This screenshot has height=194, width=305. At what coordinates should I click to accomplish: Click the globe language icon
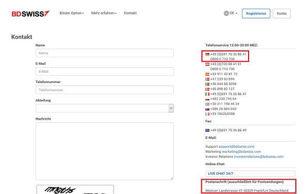[x=226, y=13]
